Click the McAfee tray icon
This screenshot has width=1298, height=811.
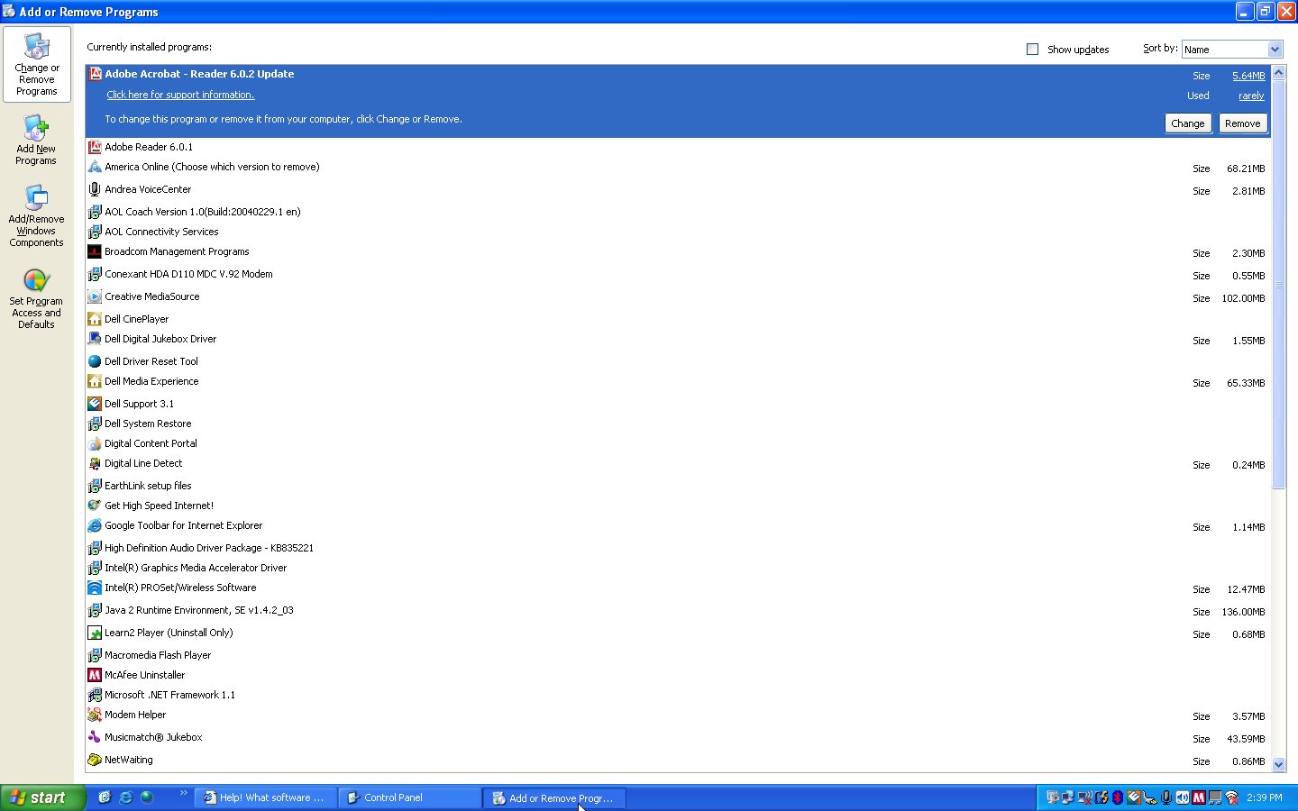click(1199, 797)
